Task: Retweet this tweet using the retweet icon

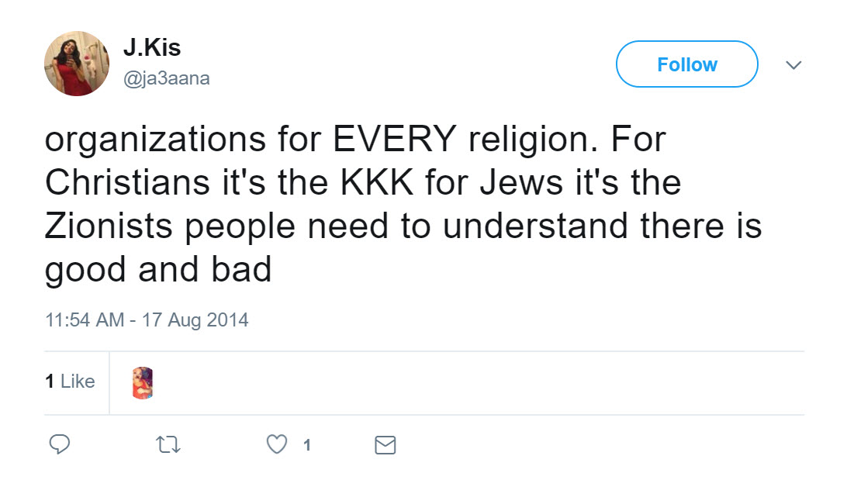Action: [167, 444]
